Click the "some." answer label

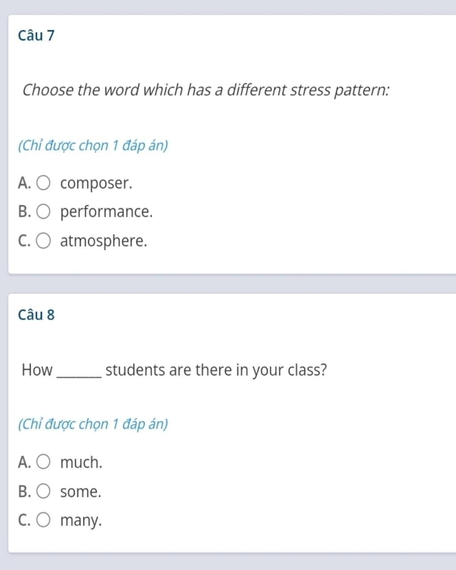click(x=81, y=492)
